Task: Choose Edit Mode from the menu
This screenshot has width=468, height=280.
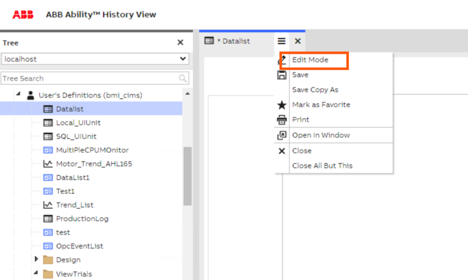Action: (x=310, y=60)
